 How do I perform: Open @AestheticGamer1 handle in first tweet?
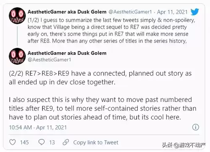[x=130, y=12]
